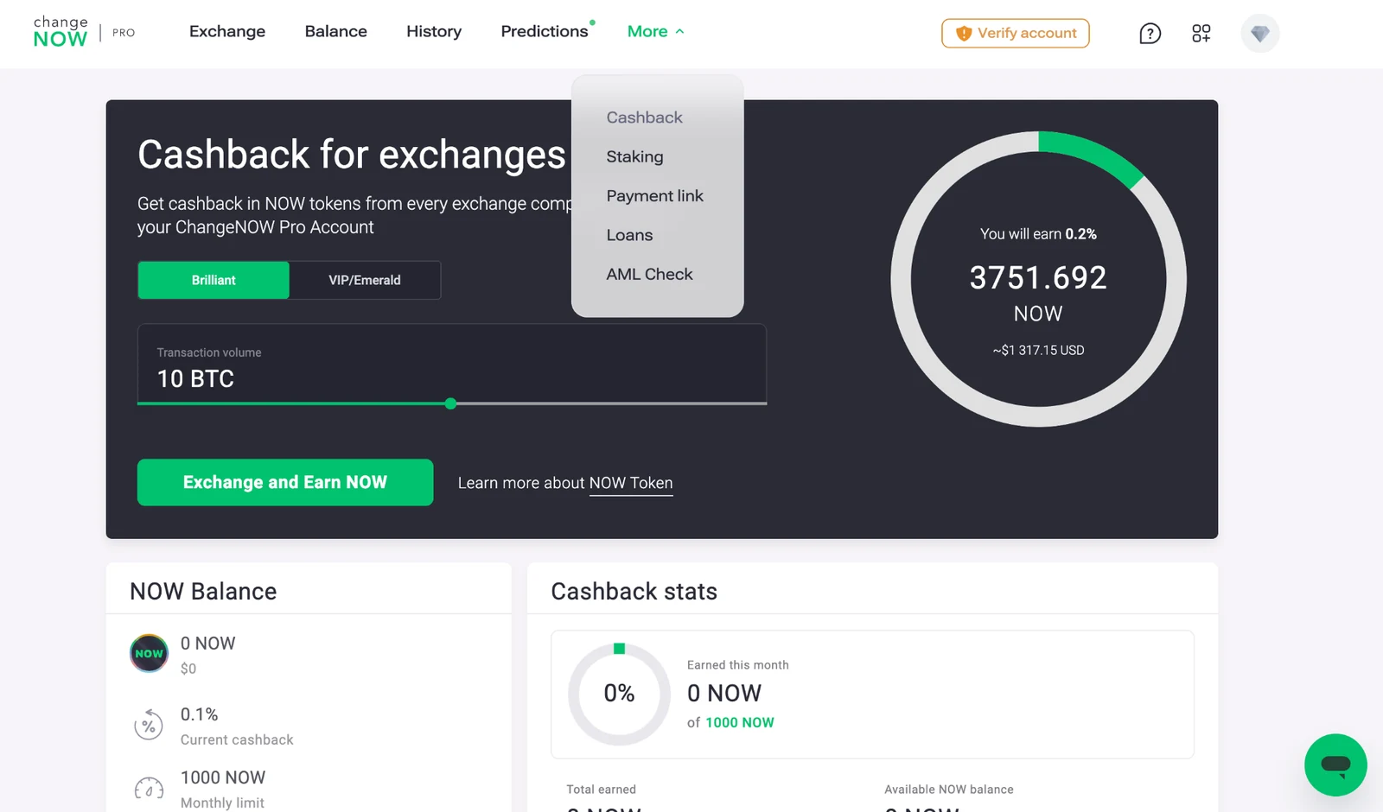
Task: Open the apps grid icon
Action: pos(1201,34)
